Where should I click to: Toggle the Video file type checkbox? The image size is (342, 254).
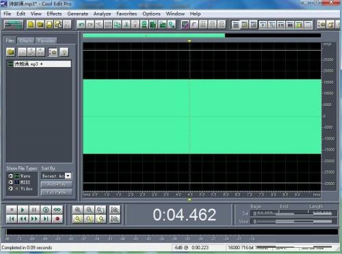(10, 189)
